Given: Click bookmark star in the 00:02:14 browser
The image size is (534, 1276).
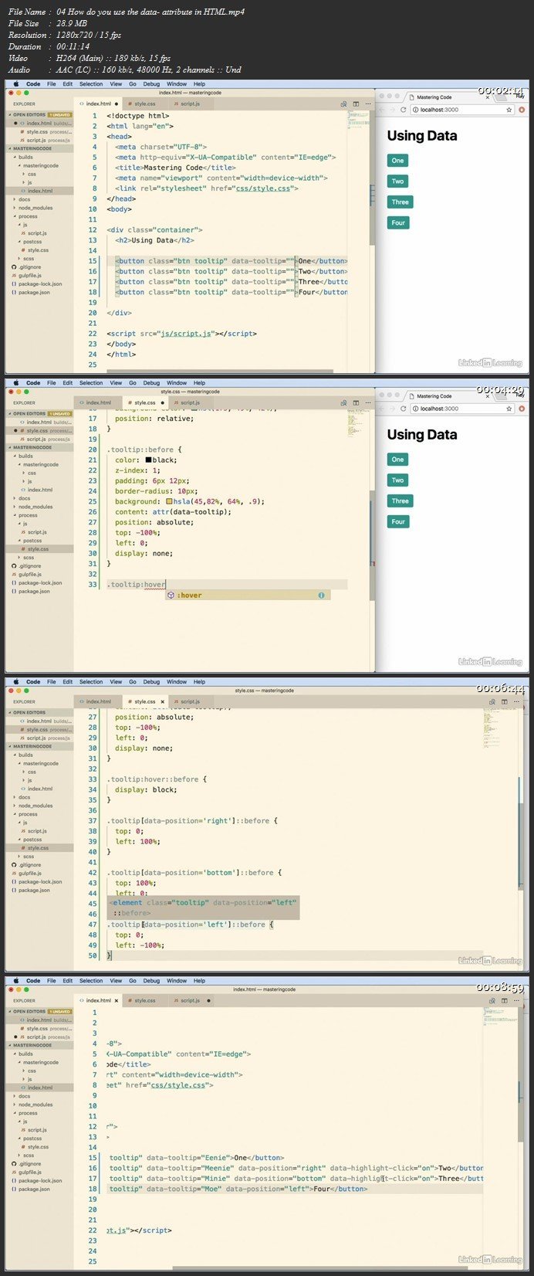Looking at the screenshot, I should coord(511,110).
